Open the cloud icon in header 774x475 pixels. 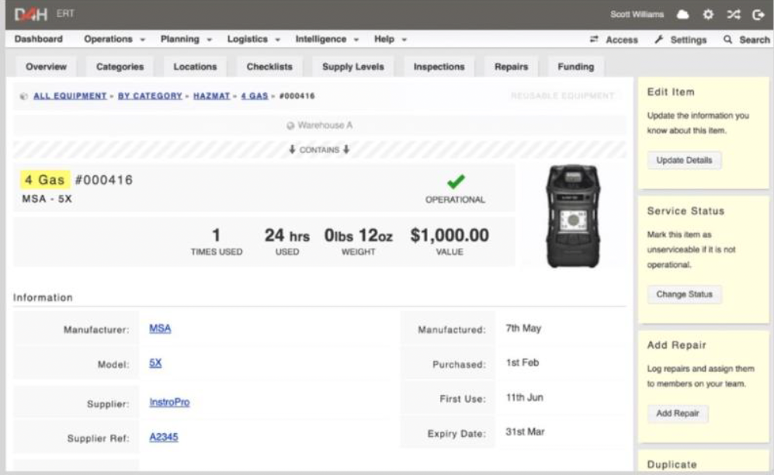click(x=682, y=14)
